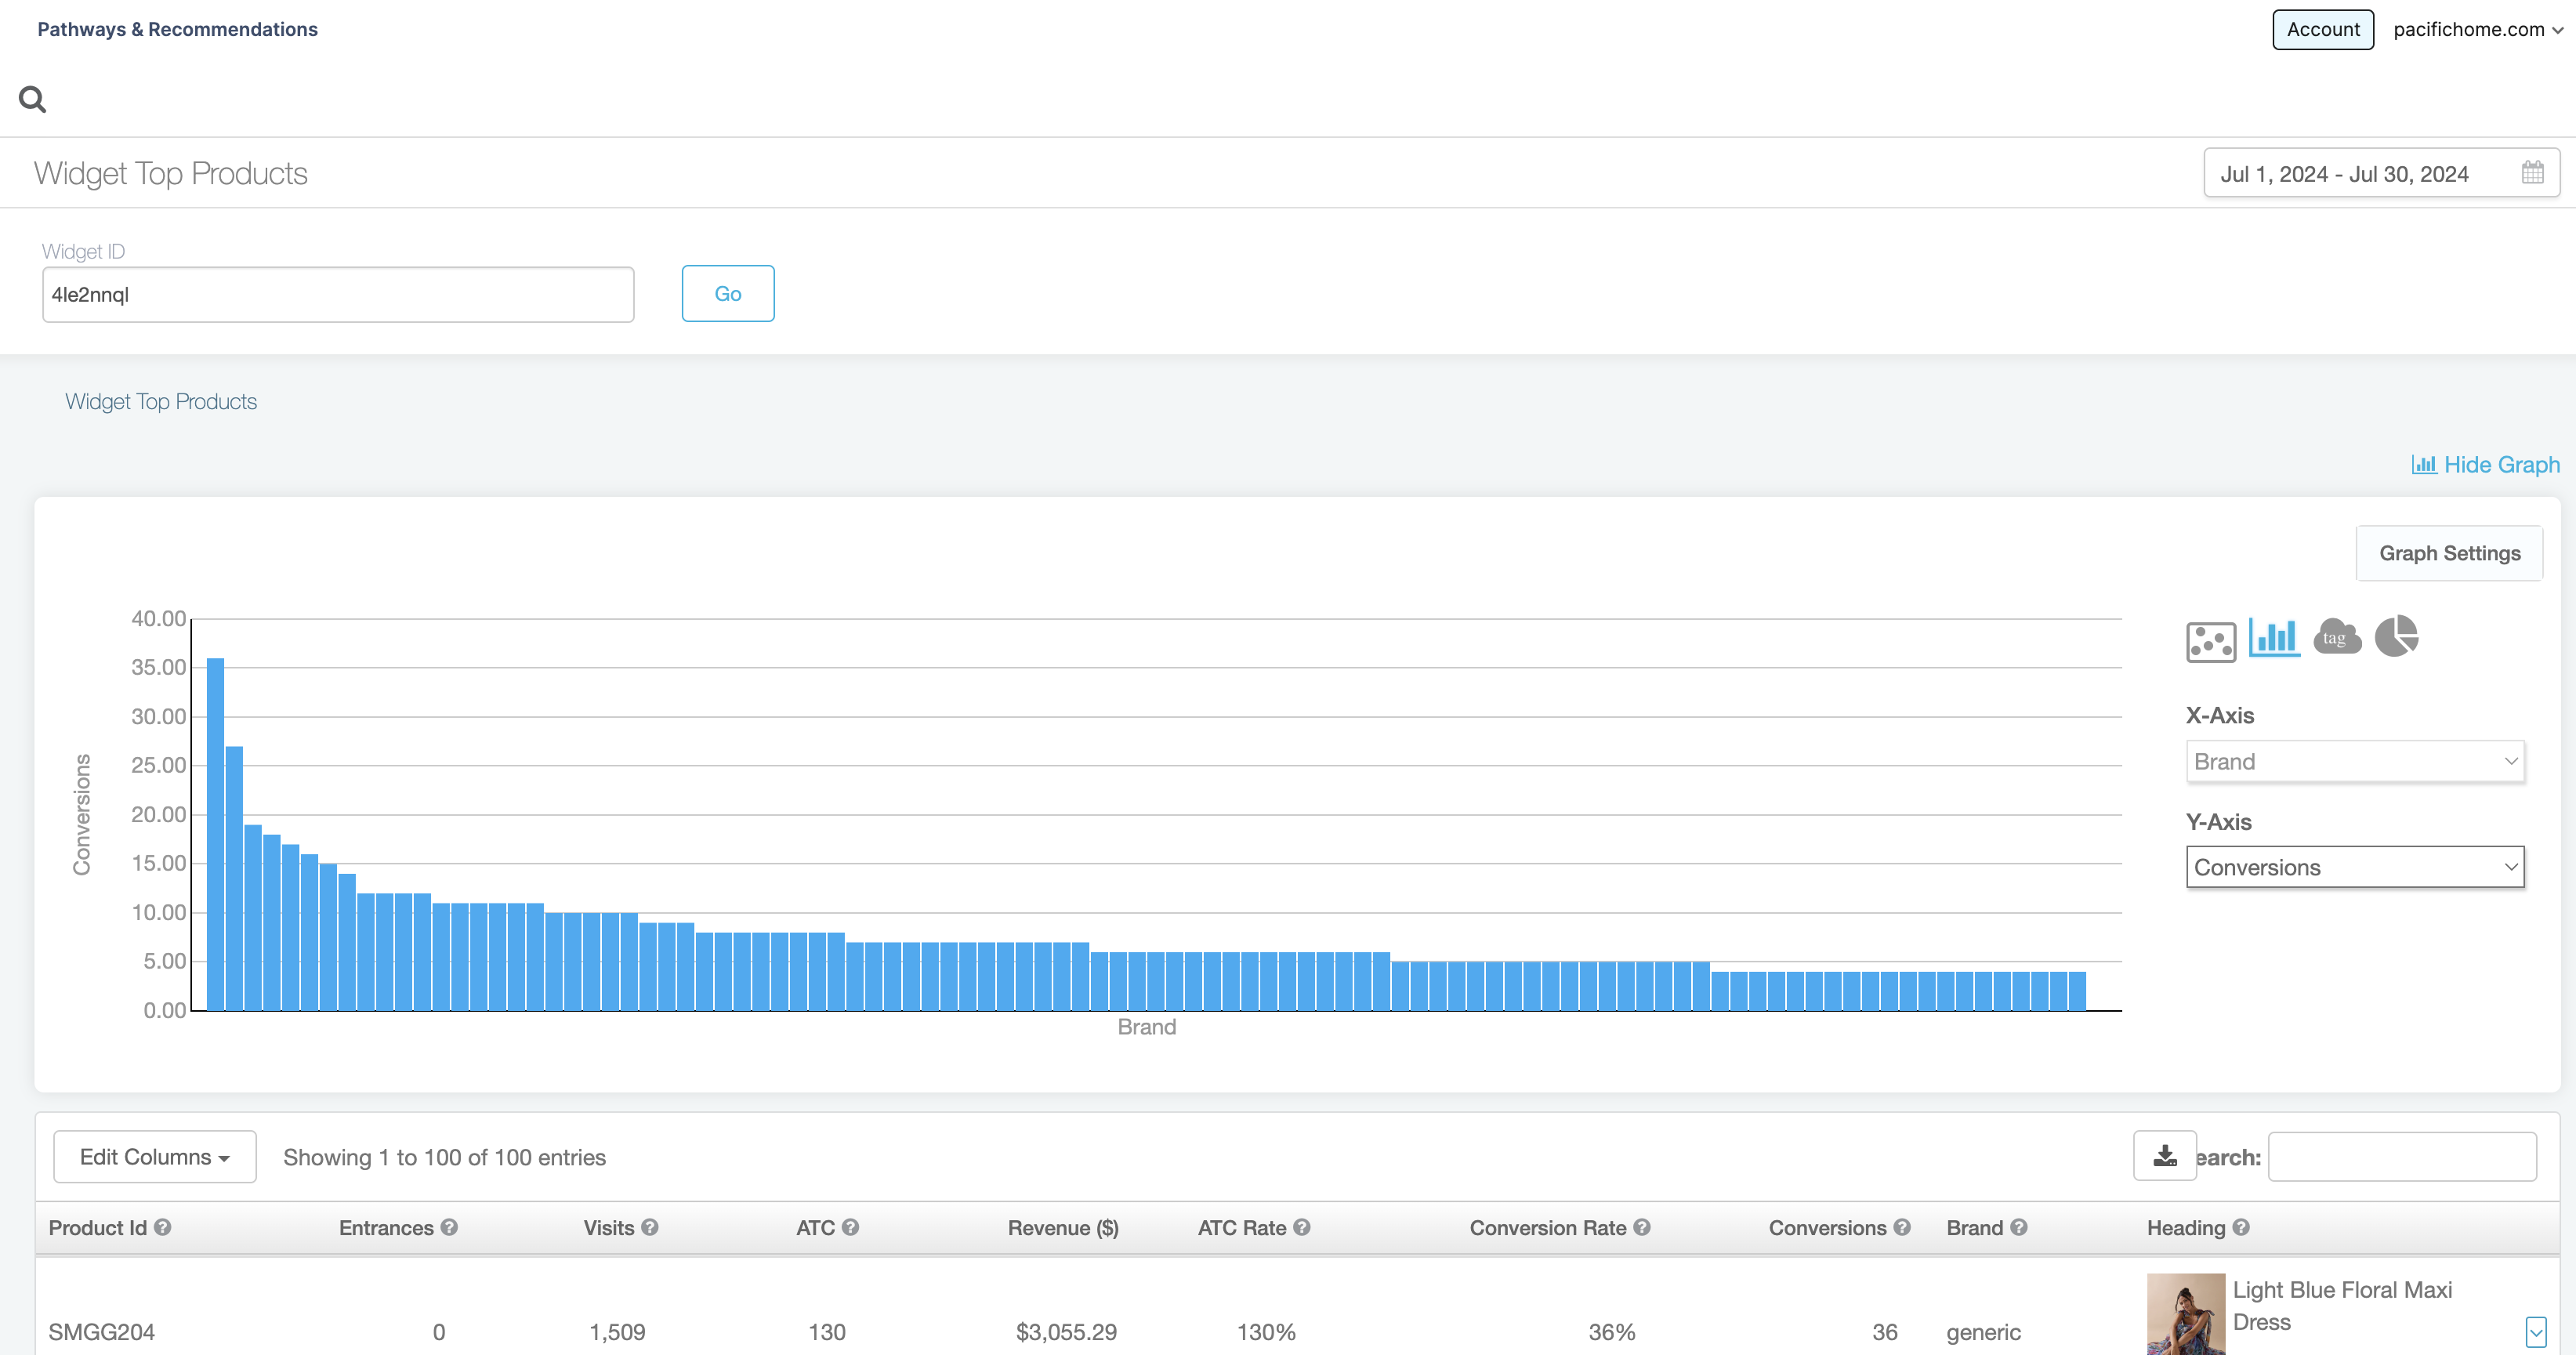Show help for ATC column
The width and height of the screenshot is (2576, 1355).
tap(850, 1227)
